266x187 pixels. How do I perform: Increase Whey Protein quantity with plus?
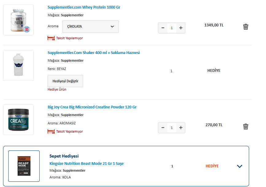(181, 28)
